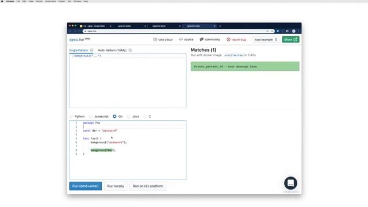The image size is (368, 207).
Task: Click the green match result message
Action: click(245, 67)
